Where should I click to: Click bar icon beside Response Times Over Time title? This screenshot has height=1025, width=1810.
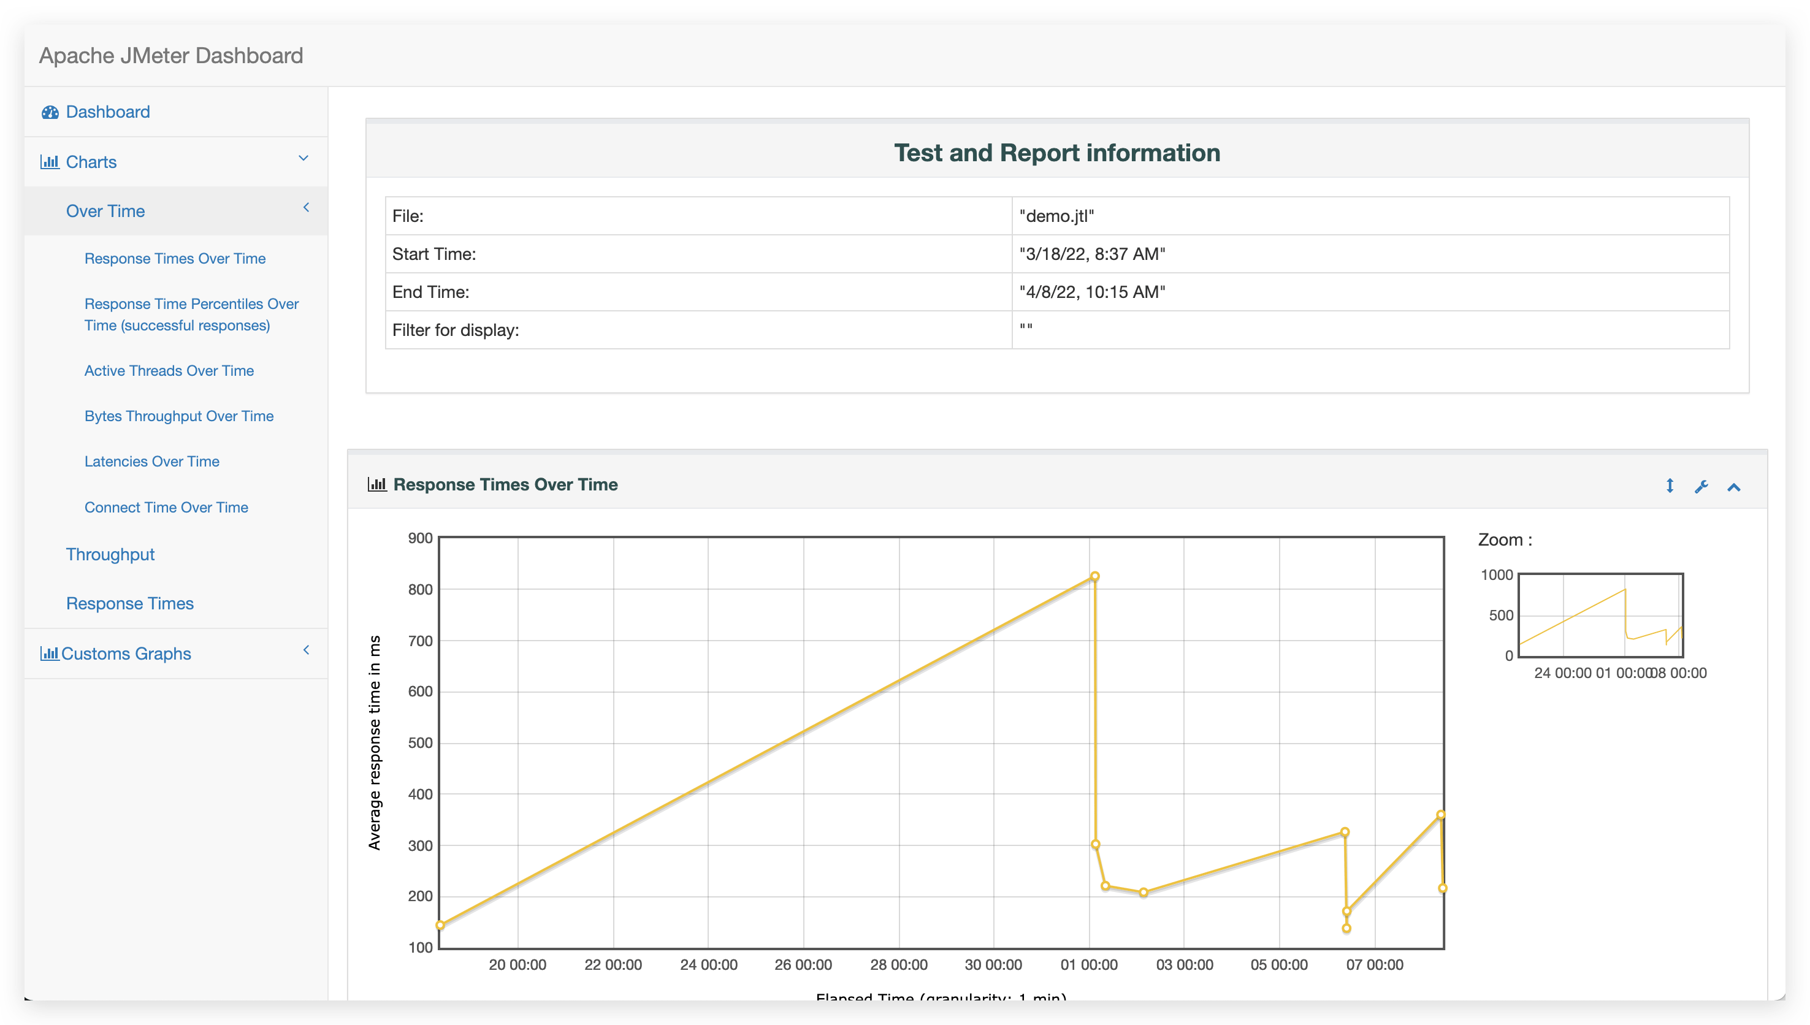376,484
